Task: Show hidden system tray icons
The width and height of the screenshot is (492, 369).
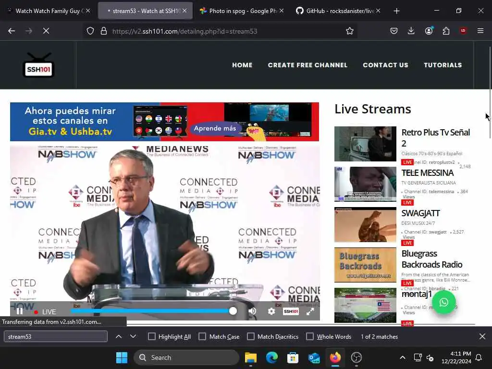Action: click(x=403, y=357)
